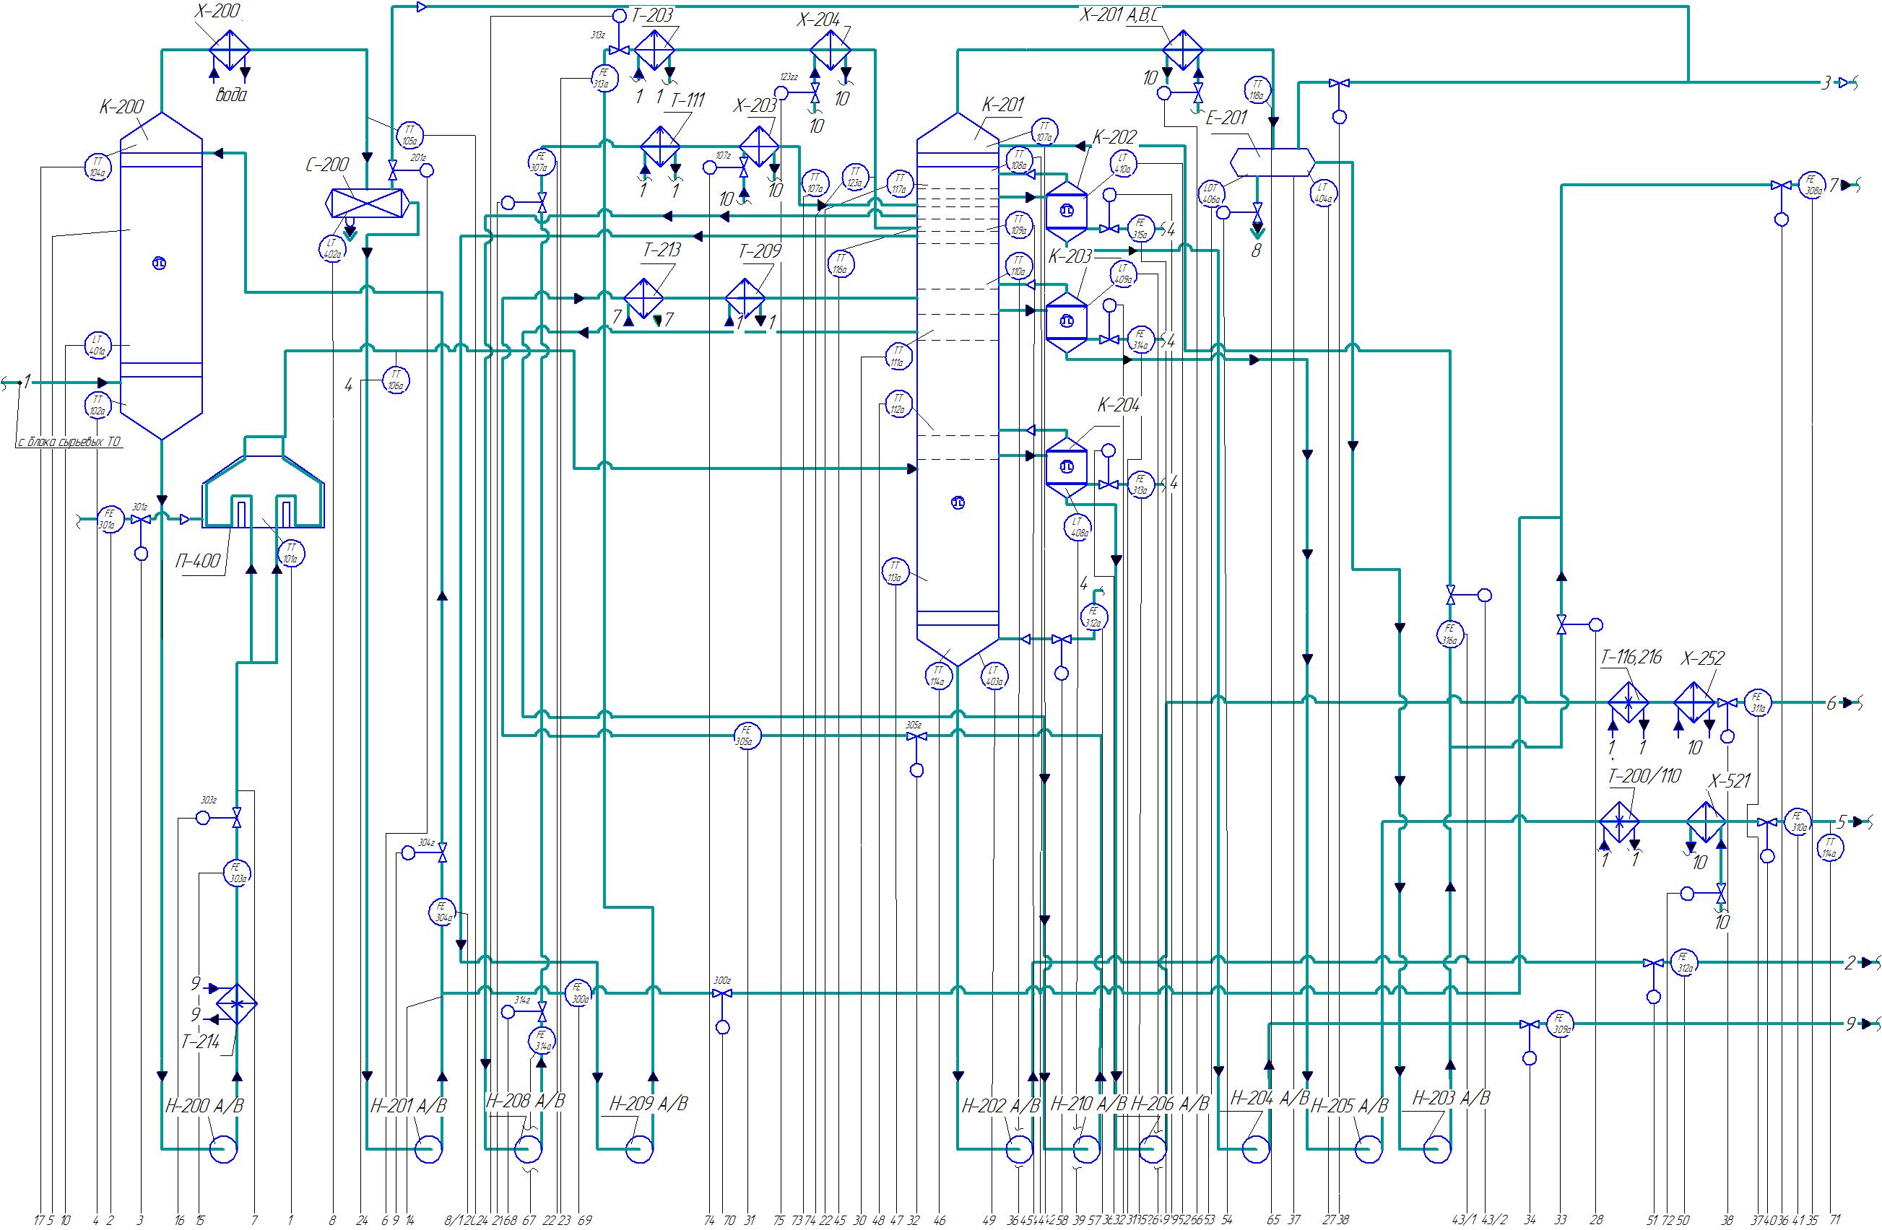This screenshot has height=1230, width=1882.
Task: Select the C-200 separator symbol
Action: 368,203
